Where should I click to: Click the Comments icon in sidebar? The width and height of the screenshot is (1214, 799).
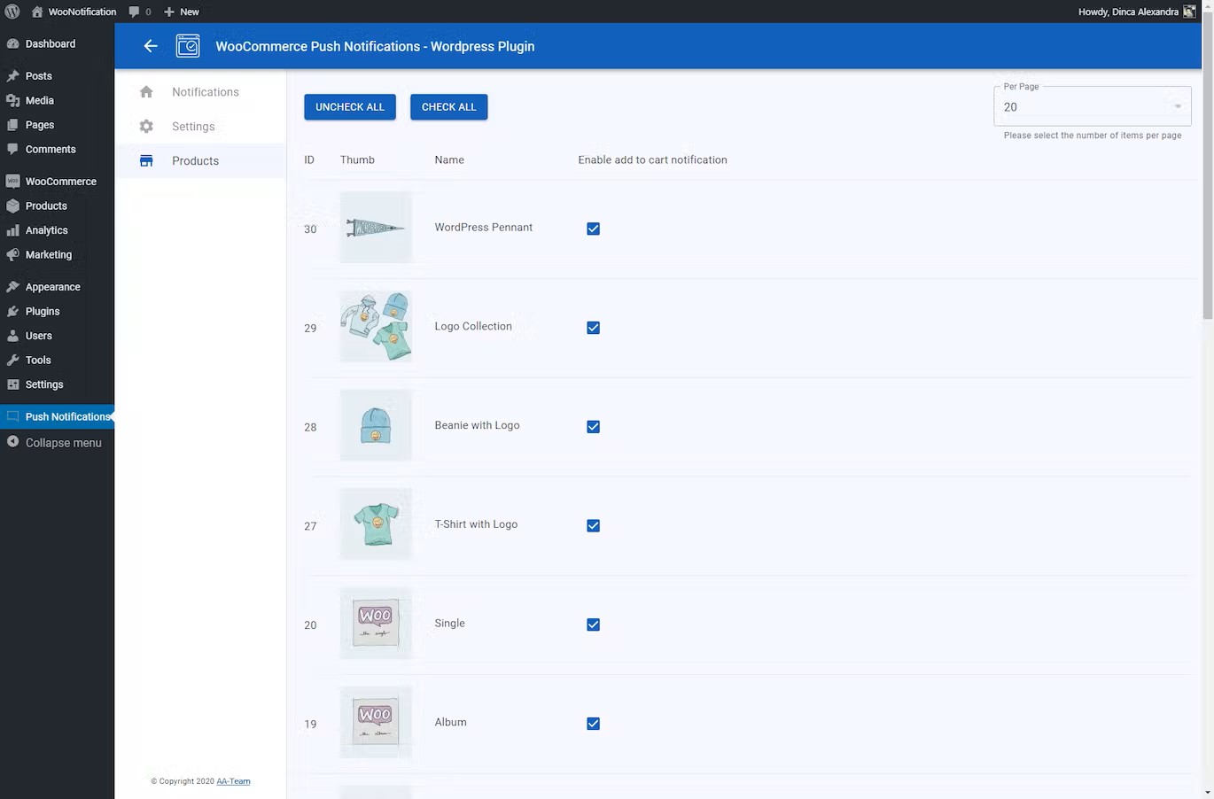point(12,149)
